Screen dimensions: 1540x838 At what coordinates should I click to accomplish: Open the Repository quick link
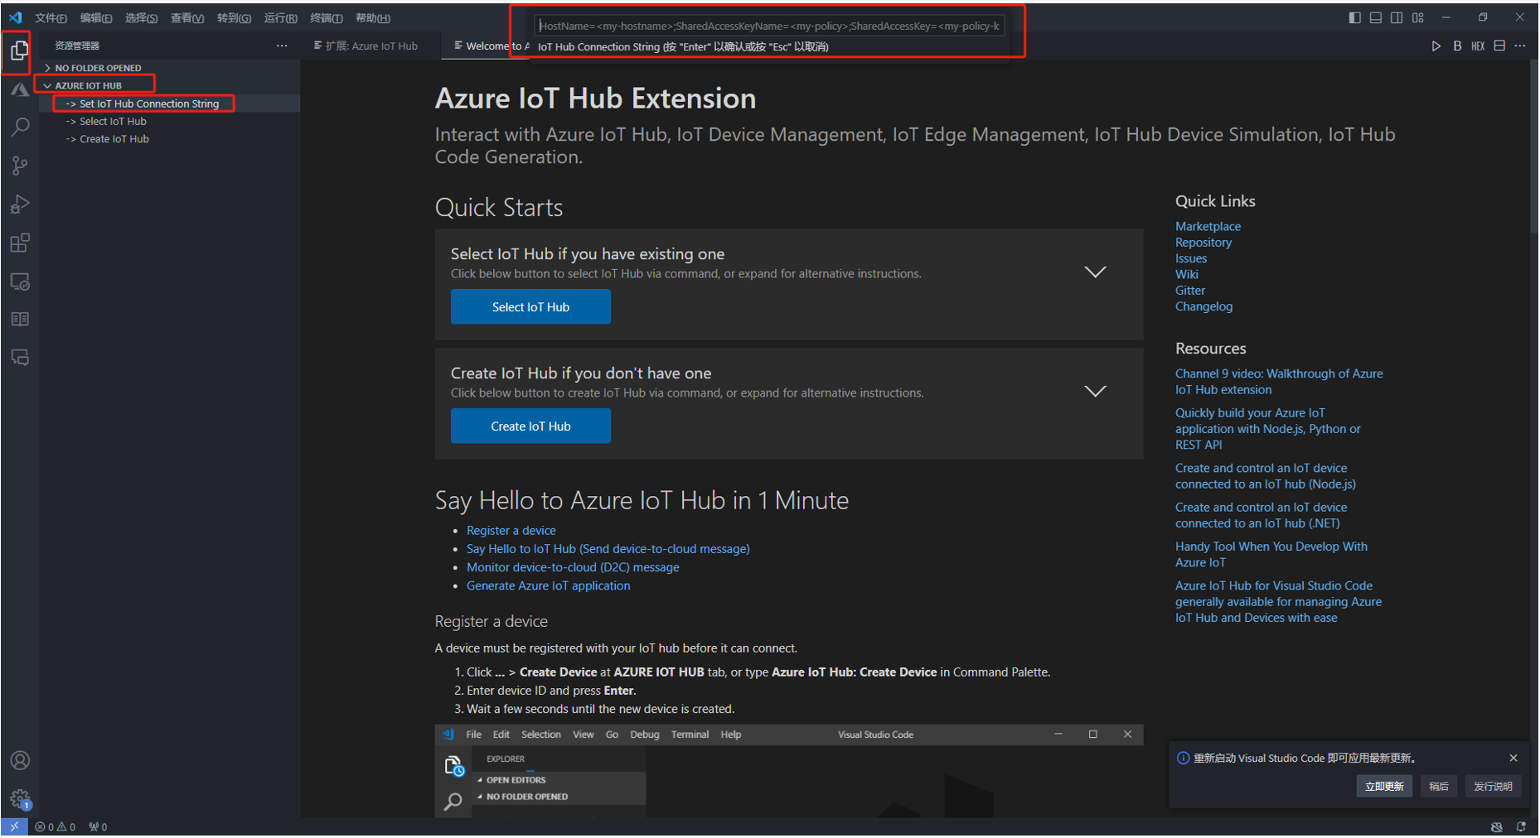pos(1203,243)
